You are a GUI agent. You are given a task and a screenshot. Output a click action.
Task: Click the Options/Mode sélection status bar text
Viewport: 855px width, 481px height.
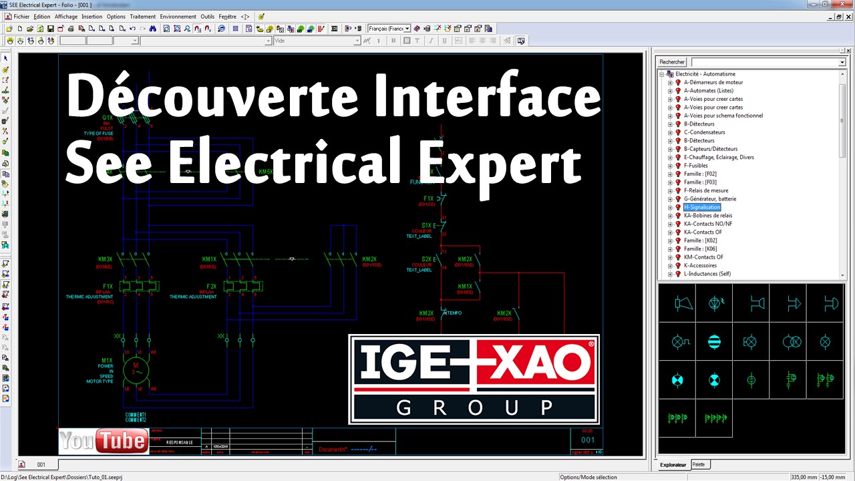click(588, 477)
